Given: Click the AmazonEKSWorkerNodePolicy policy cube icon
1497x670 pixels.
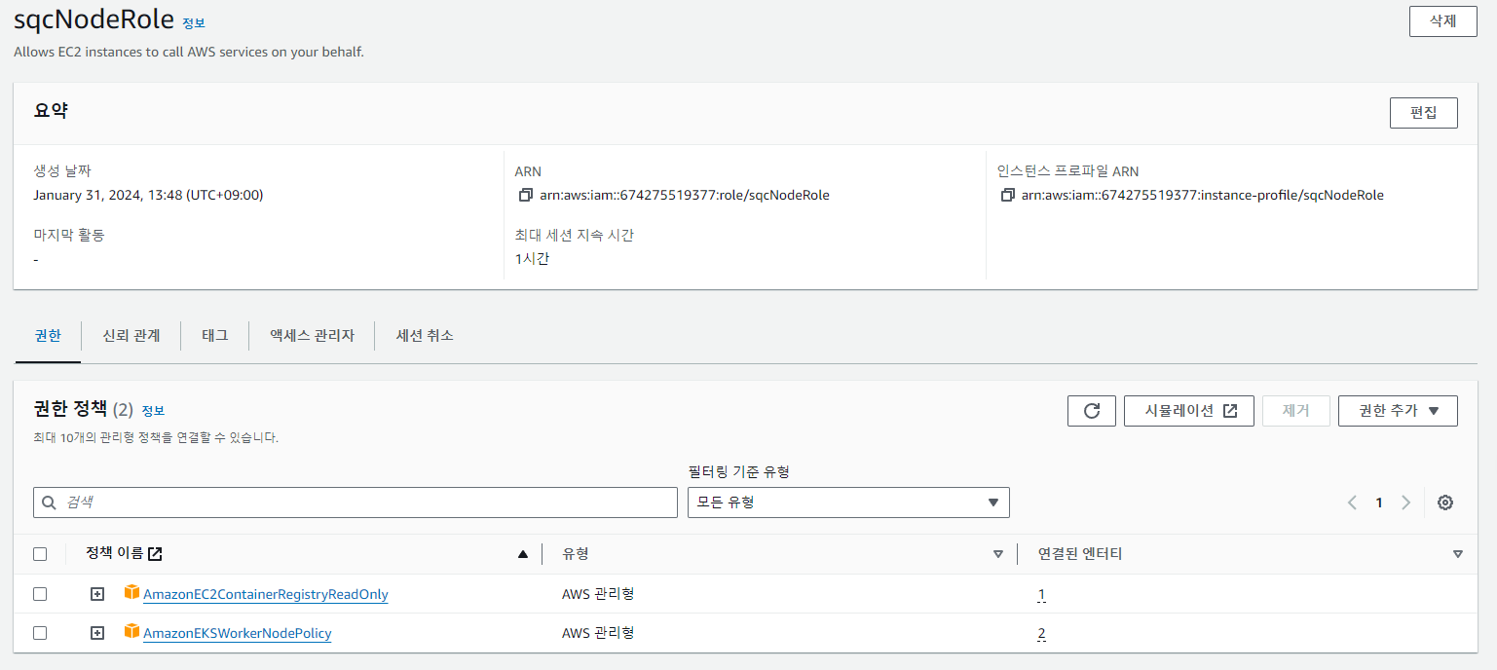Looking at the screenshot, I should (132, 632).
